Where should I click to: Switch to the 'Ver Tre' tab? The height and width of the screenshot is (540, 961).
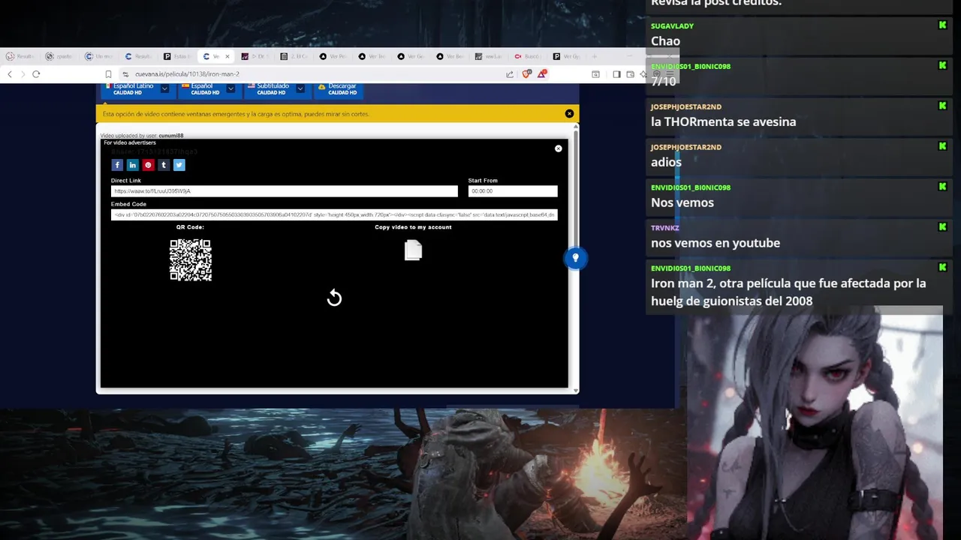point(373,56)
